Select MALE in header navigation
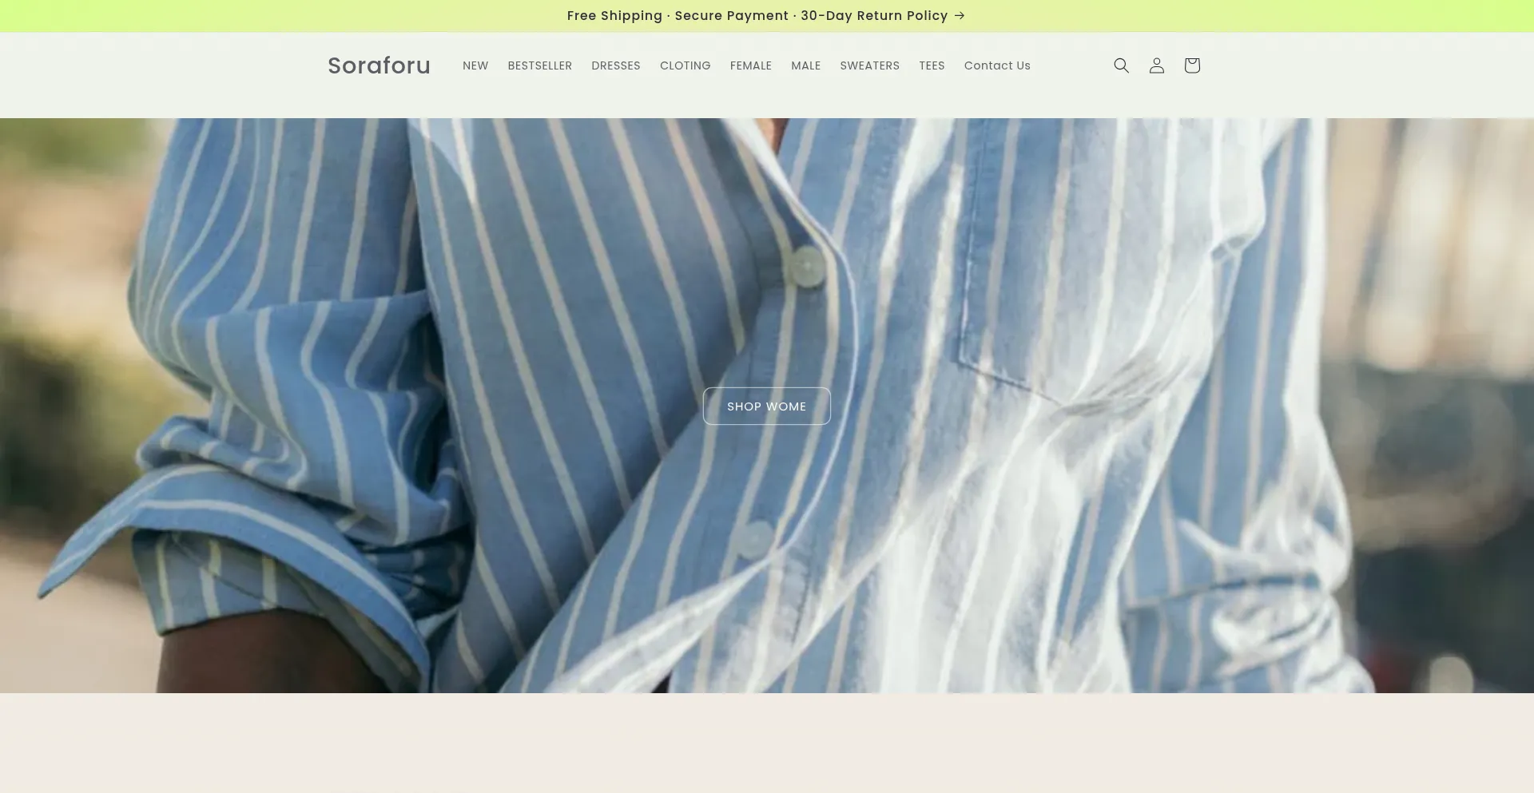 point(805,65)
